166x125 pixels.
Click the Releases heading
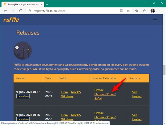point(28,33)
